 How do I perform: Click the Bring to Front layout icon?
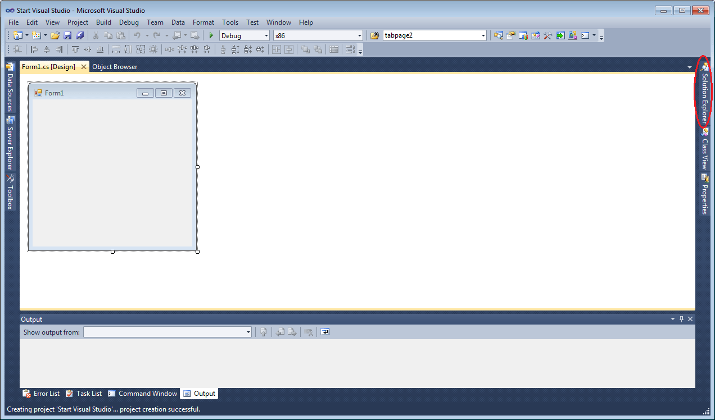click(x=305, y=49)
